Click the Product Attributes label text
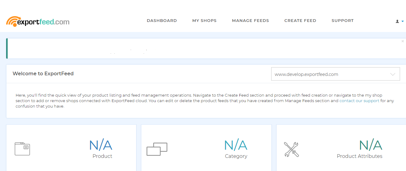This screenshot has width=406, height=171. pos(359,156)
